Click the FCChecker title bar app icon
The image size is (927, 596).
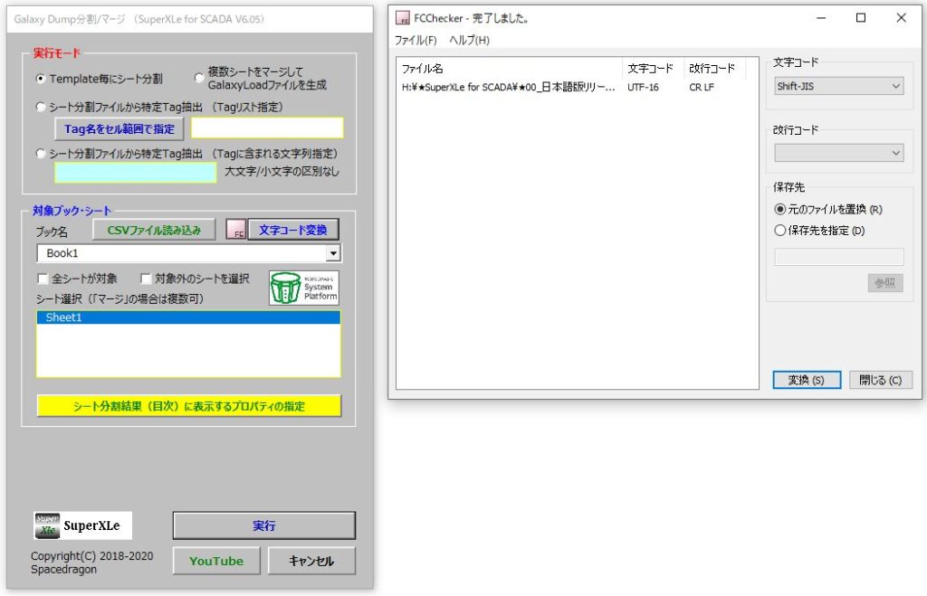tap(403, 18)
